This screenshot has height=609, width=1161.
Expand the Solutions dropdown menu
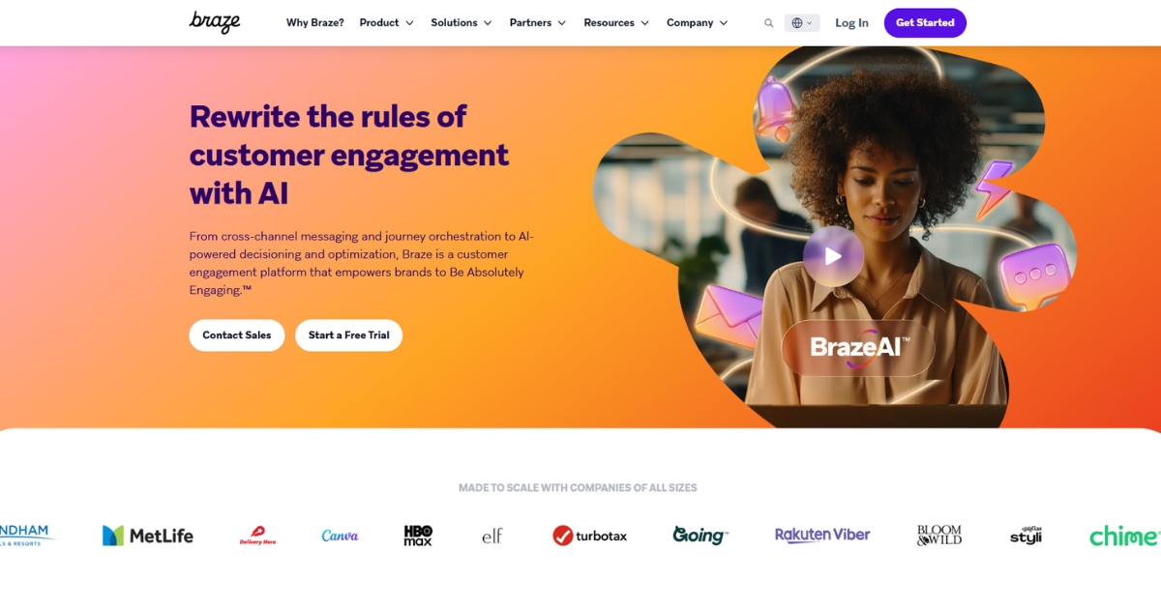click(461, 23)
